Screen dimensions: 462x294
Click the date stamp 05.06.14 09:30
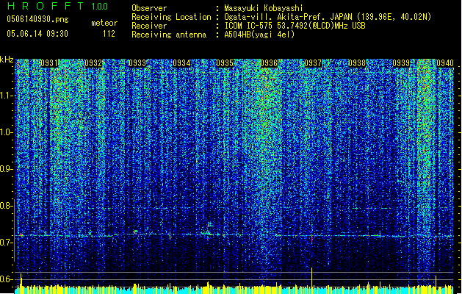point(37,34)
